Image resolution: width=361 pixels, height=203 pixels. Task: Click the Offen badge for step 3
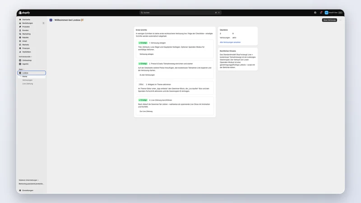(141, 84)
